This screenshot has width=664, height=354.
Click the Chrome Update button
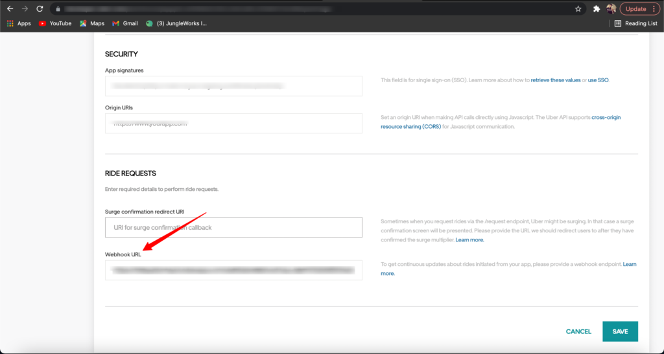(x=639, y=9)
